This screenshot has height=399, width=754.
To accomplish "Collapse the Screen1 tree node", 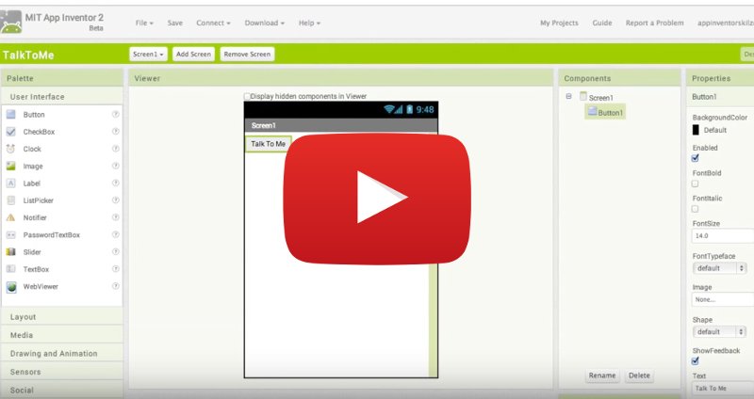I will [x=569, y=97].
